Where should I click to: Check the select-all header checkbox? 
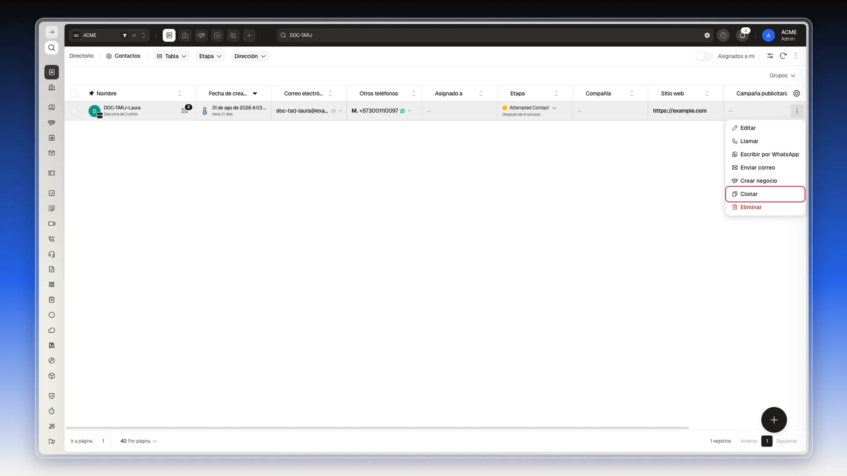tap(74, 93)
